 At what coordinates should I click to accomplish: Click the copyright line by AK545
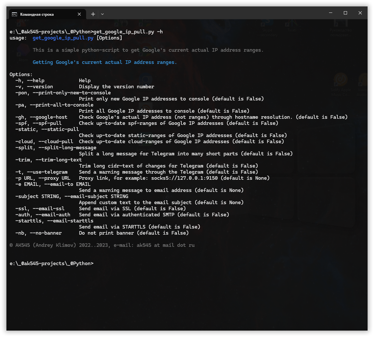click(x=102, y=245)
